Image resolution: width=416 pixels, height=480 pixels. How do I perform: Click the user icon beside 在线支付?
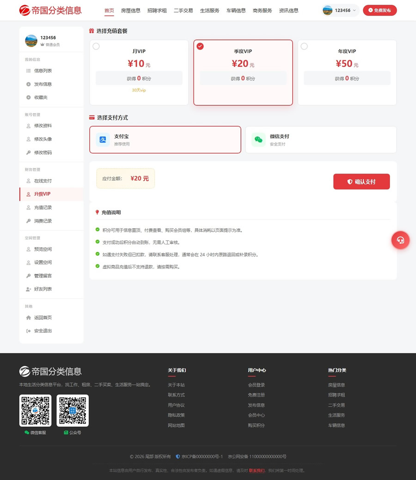[x=29, y=181]
